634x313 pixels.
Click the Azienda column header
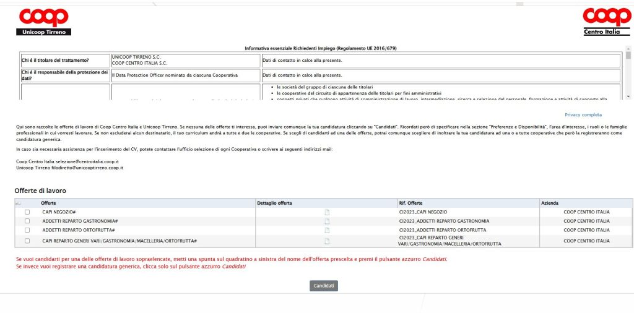[550, 203]
